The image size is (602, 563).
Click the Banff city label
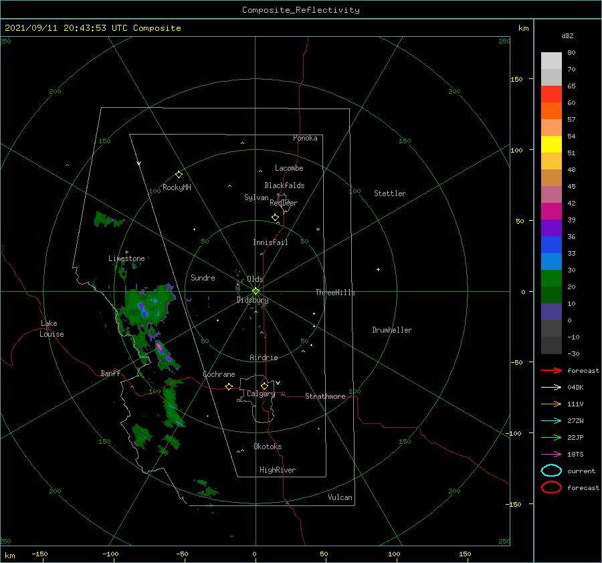tap(110, 374)
